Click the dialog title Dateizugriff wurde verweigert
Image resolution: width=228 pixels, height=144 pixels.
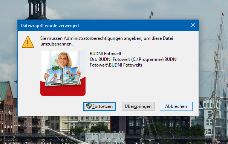click(50, 26)
